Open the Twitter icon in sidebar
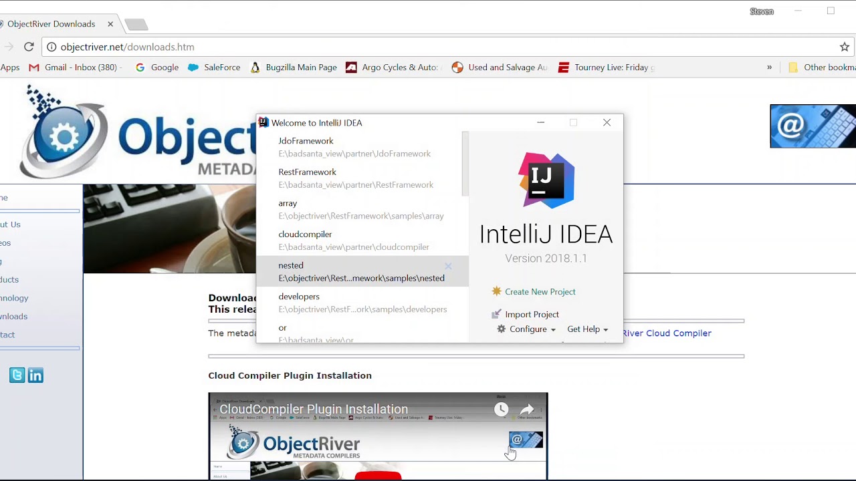This screenshot has height=481, width=856. (17, 375)
